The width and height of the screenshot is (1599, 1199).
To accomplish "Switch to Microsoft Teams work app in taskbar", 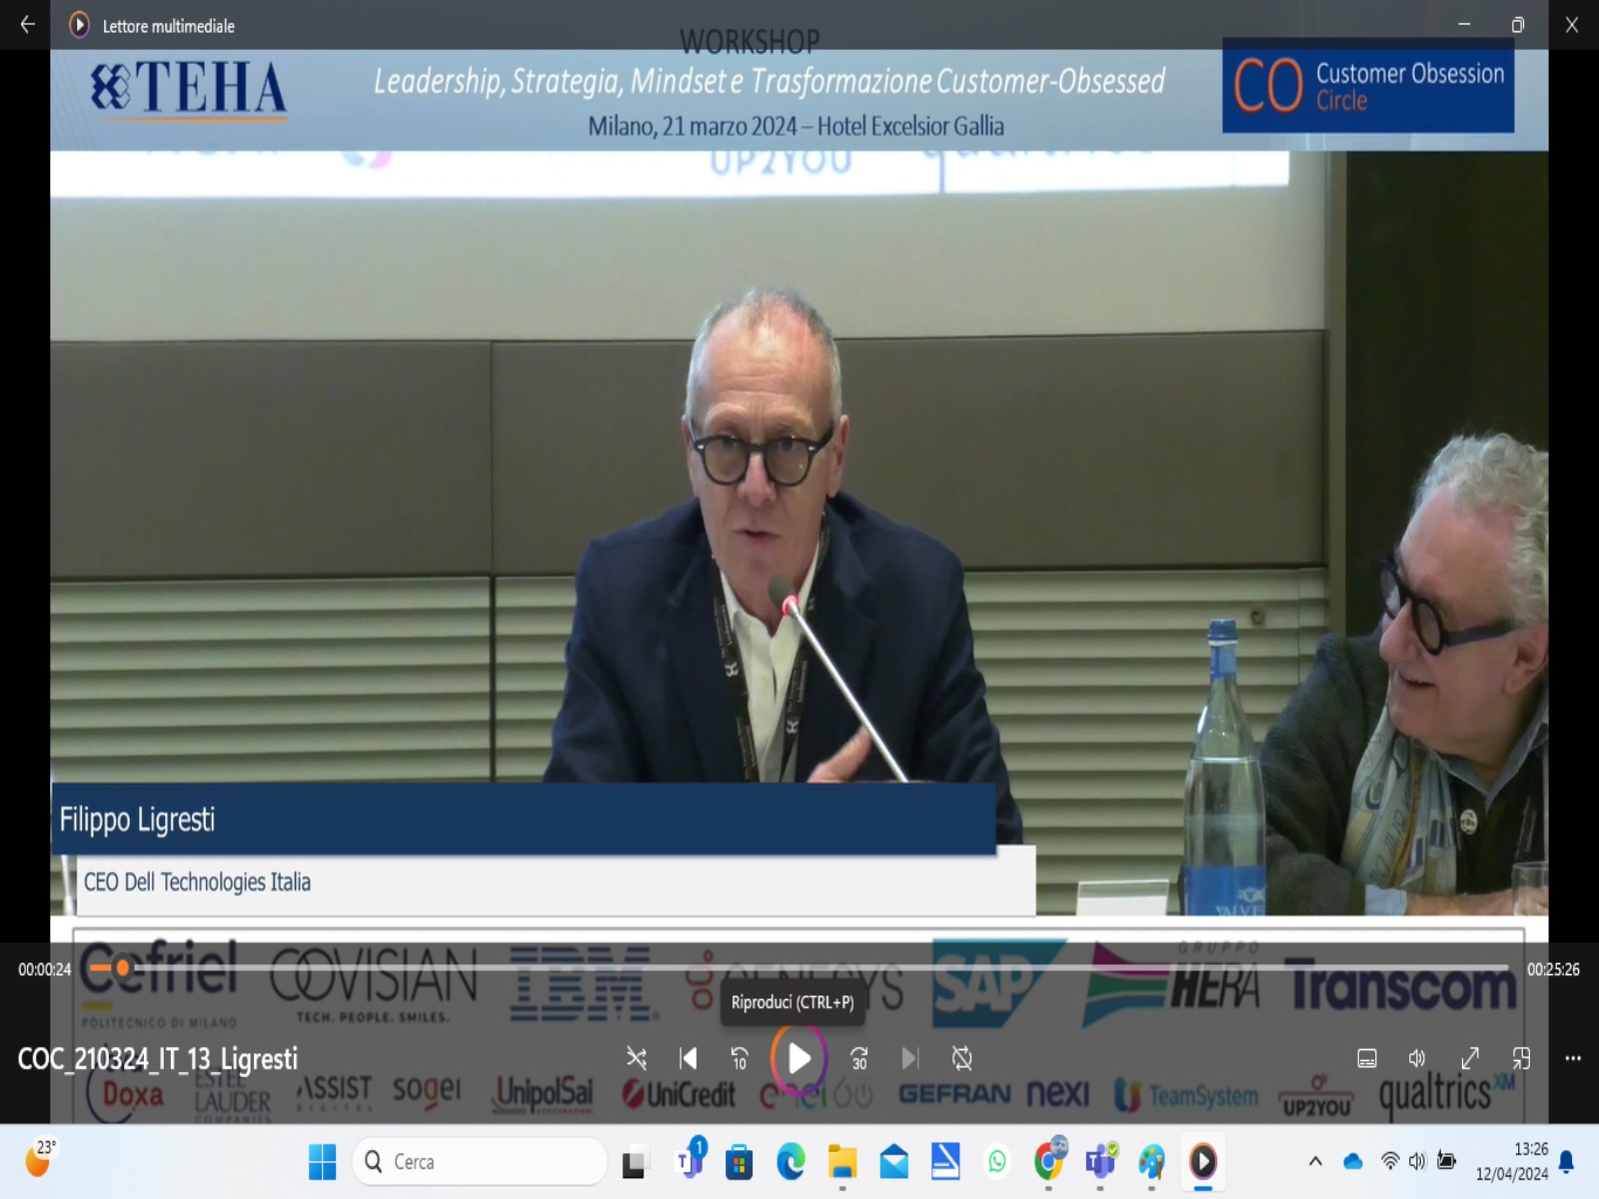I will coord(1100,1161).
